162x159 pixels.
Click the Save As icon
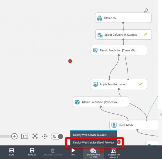pyautogui.click(x=32, y=150)
